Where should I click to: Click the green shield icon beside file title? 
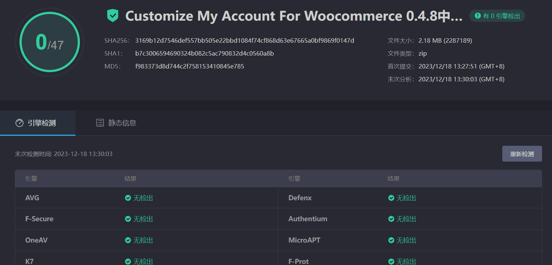point(113,16)
